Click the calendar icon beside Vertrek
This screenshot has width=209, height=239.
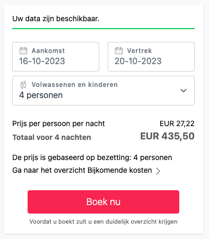point(119,51)
